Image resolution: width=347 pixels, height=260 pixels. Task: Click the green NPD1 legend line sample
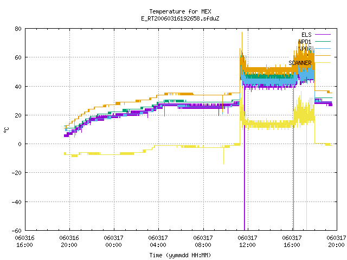(323, 41)
